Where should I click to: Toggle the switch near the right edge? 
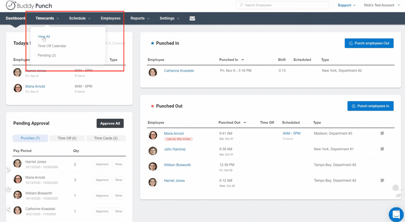point(397,188)
